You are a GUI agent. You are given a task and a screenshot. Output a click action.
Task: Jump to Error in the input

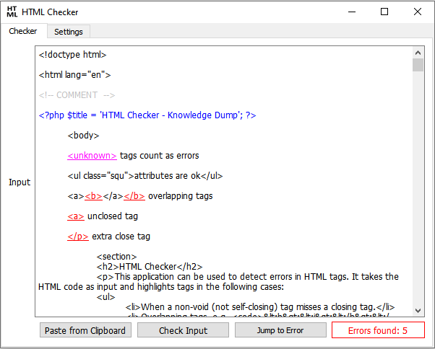click(280, 330)
